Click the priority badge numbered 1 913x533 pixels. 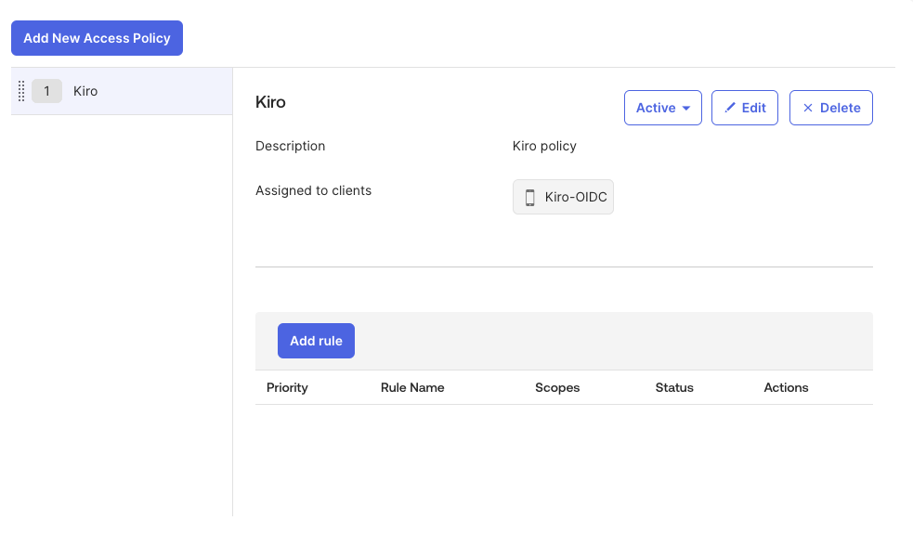tap(46, 91)
